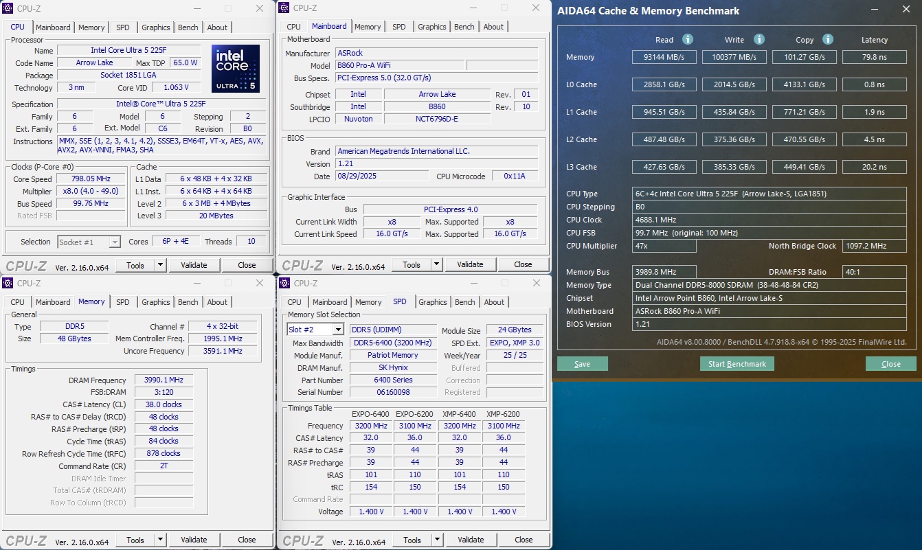
Task: Click Validate in the Memory window
Action: point(194,540)
